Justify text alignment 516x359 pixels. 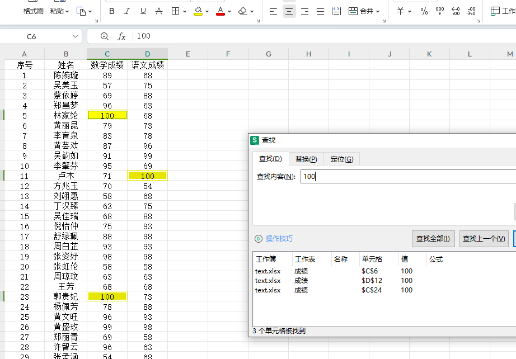tap(320, 12)
